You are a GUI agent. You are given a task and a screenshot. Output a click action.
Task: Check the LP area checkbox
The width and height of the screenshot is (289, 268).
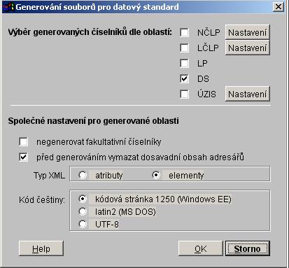(x=184, y=63)
